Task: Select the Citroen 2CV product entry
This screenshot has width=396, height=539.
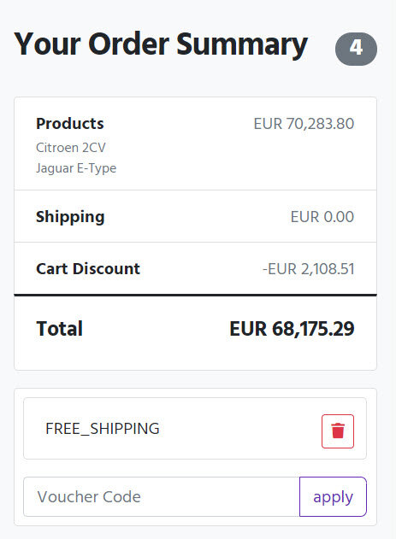Action: [x=71, y=148]
